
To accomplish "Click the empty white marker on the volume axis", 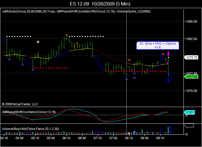I will click(x=189, y=125).
